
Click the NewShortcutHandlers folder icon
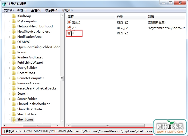click(14, 32)
